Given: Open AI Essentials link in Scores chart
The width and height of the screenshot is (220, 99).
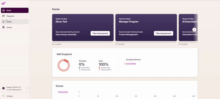Looking at the screenshot, I should [63, 92].
